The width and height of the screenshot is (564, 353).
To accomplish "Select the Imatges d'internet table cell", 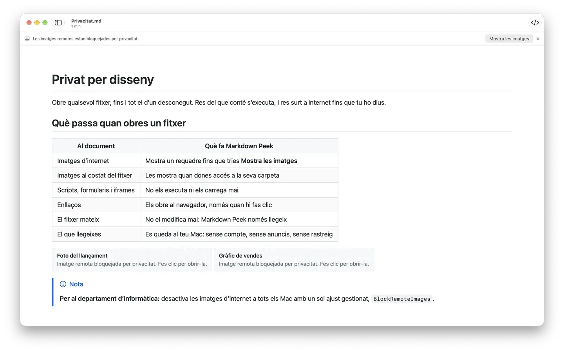I will [96, 161].
